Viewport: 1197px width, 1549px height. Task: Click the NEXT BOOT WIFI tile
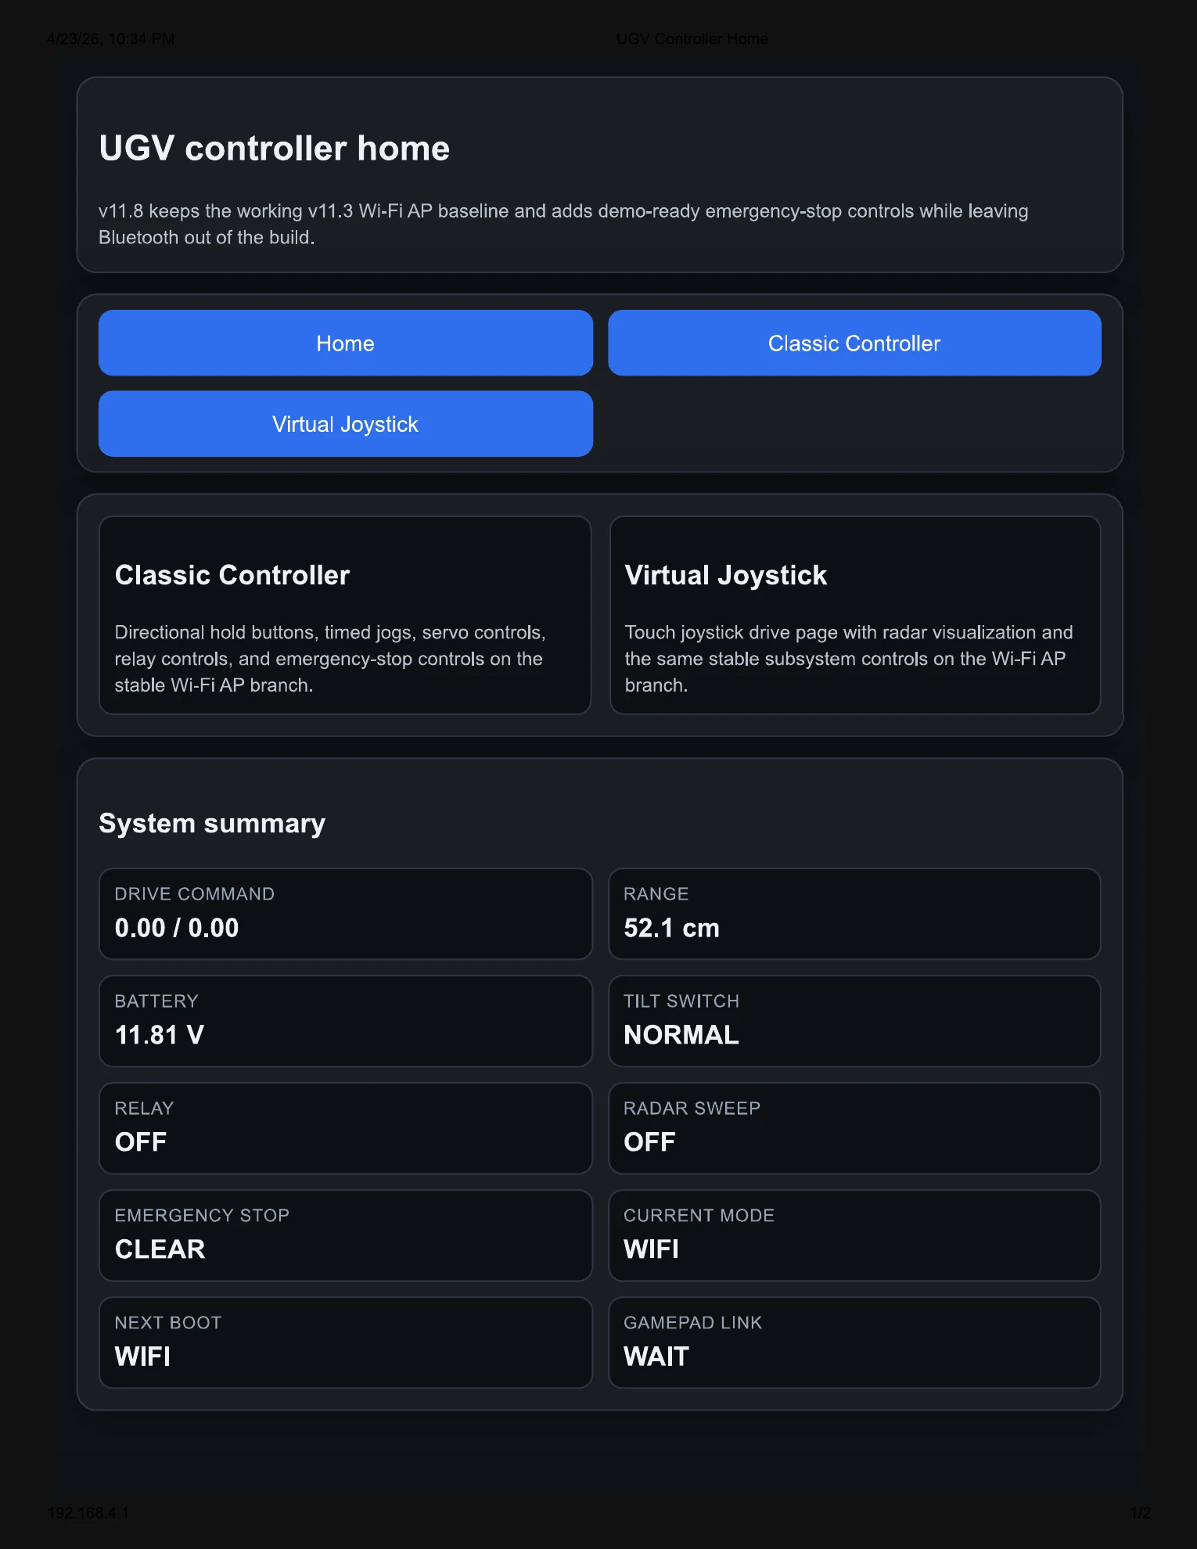pos(345,1342)
